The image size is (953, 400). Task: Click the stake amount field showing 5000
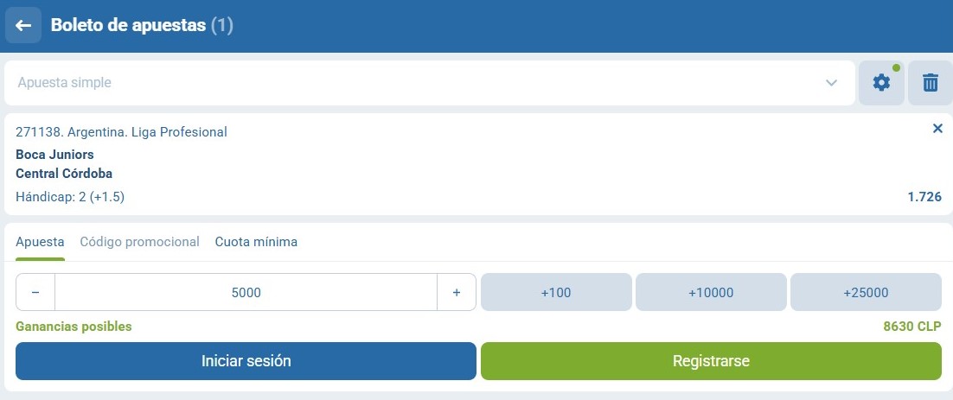tap(246, 293)
